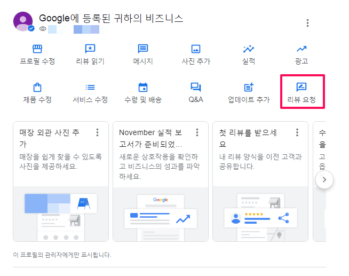Click 수령 및 배송 label
This screenshot has height=276, width=349.
pyautogui.click(x=143, y=100)
